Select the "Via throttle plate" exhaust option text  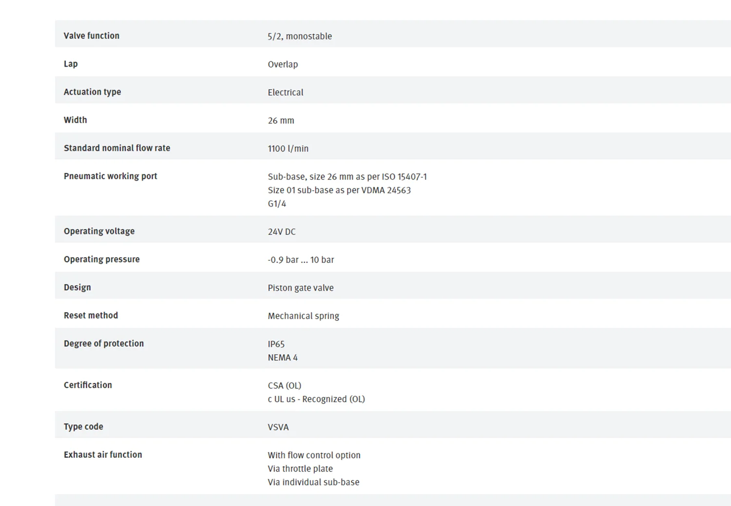click(x=300, y=469)
